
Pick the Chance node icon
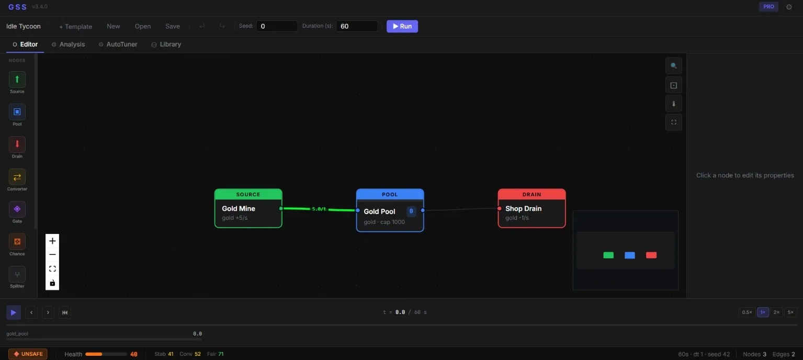(17, 242)
